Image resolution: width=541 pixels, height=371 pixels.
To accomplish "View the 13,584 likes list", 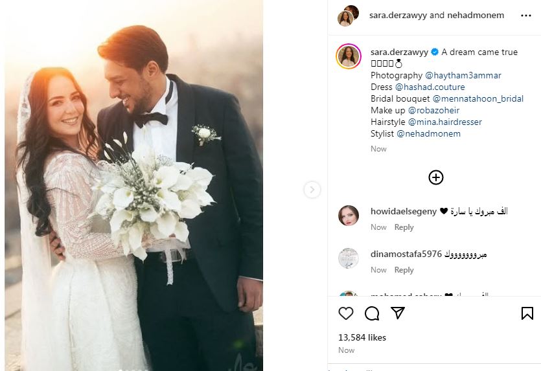I will tap(362, 337).
